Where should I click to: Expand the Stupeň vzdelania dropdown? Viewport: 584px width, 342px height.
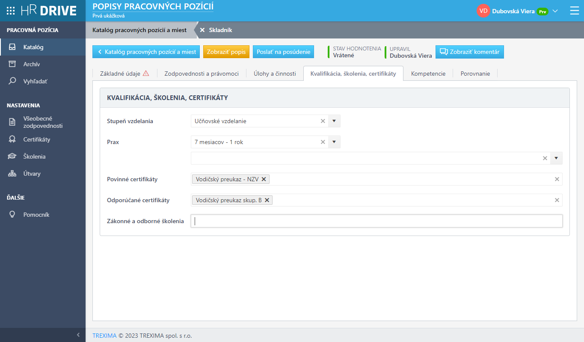[x=334, y=121]
